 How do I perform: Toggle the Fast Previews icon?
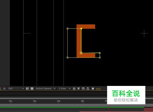79,89
